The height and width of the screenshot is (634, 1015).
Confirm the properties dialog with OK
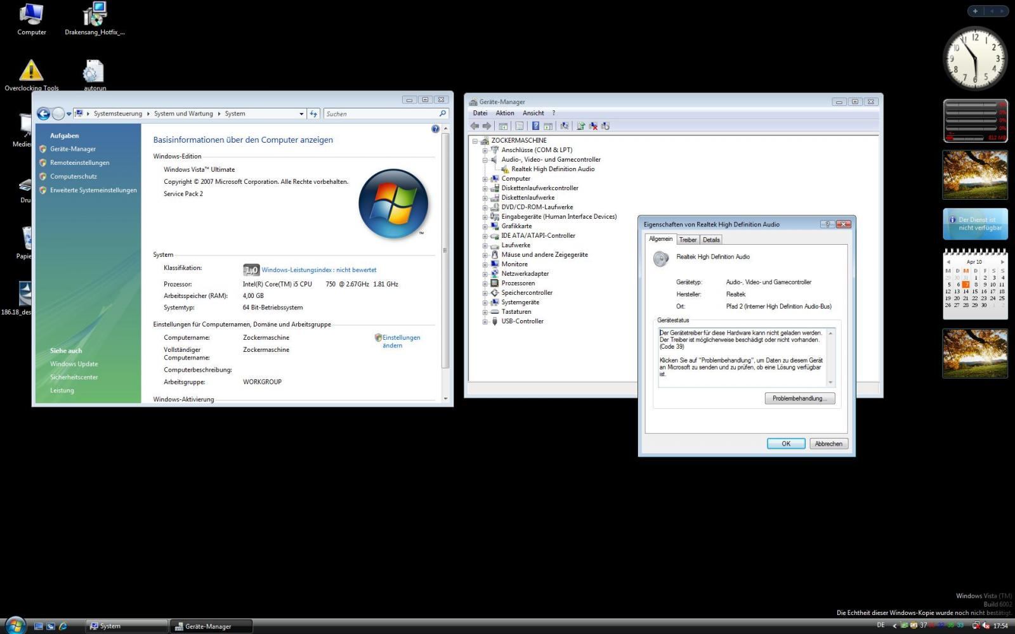(x=786, y=444)
